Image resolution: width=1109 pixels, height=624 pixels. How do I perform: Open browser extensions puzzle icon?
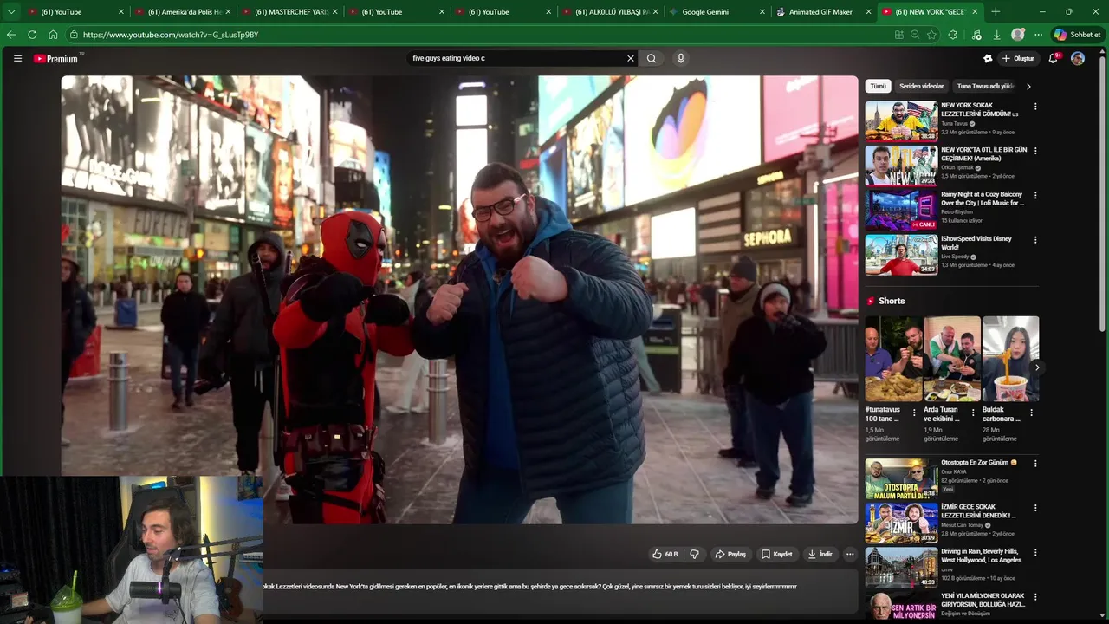click(953, 35)
